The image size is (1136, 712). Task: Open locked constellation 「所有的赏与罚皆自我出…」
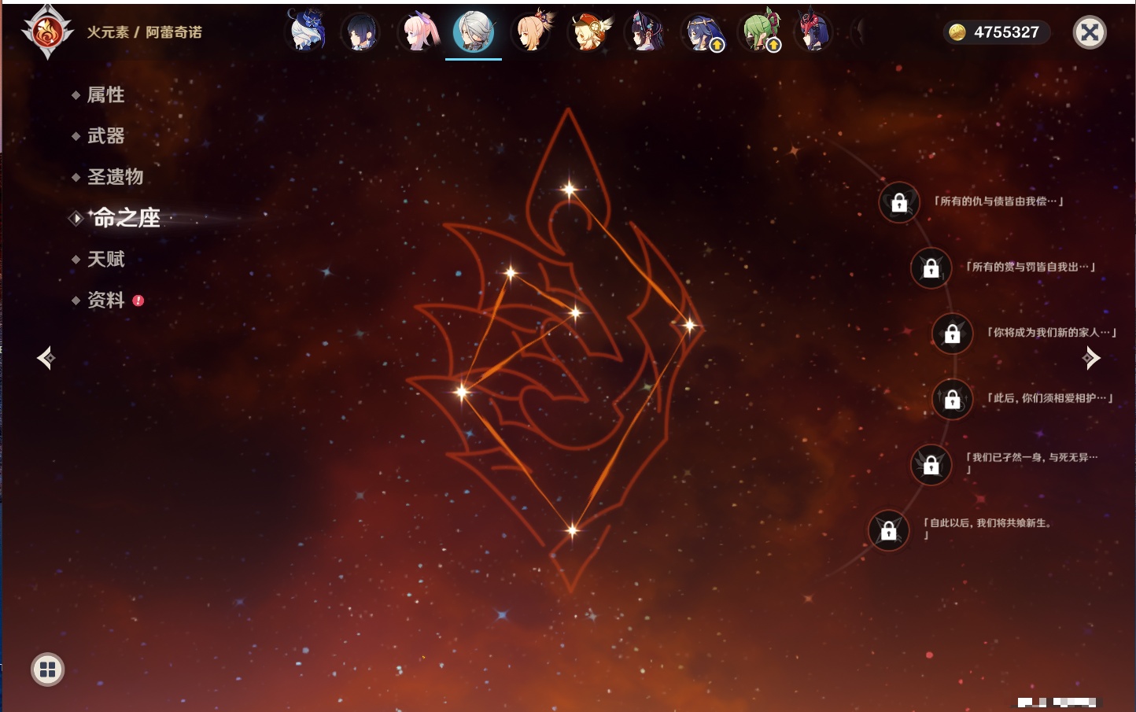pyautogui.click(x=931, y=267)
